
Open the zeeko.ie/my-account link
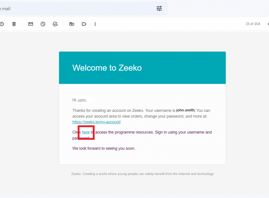(x=97, y=122)
